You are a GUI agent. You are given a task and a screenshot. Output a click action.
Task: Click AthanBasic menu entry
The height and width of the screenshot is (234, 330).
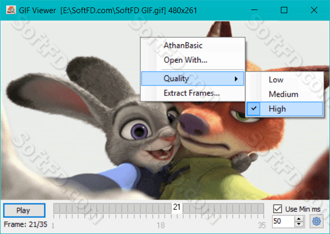click(193, 45)
